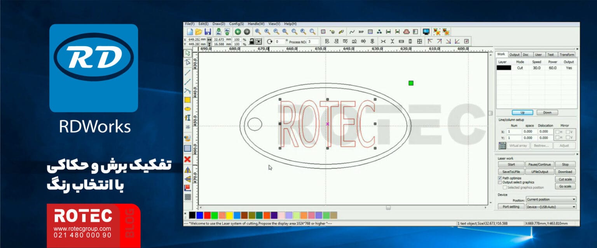Select the text tool
The height and width of the screenshot is (248, 597).
tap(188, 118)
